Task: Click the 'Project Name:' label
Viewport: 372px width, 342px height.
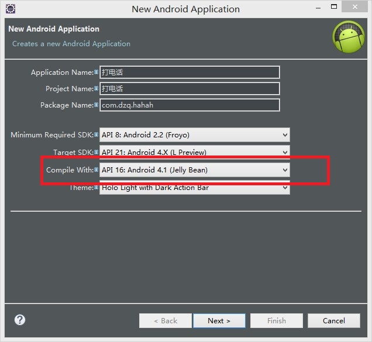Action: 70,88
